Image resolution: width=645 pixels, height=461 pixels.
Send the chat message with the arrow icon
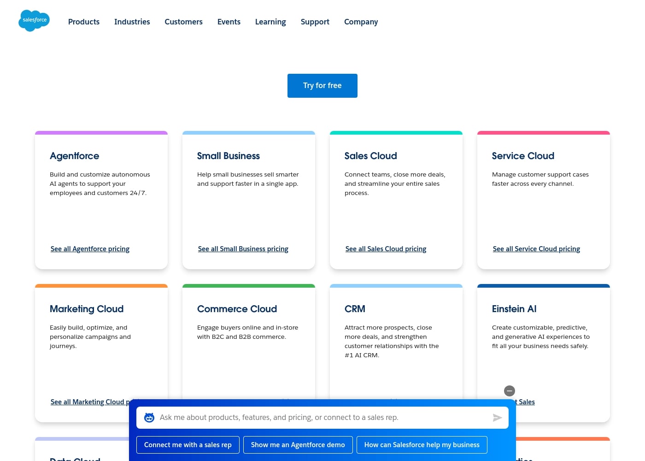497,418
